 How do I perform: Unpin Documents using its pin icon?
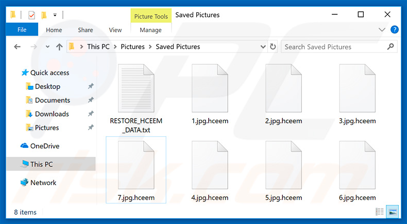(x=91, y=100)
